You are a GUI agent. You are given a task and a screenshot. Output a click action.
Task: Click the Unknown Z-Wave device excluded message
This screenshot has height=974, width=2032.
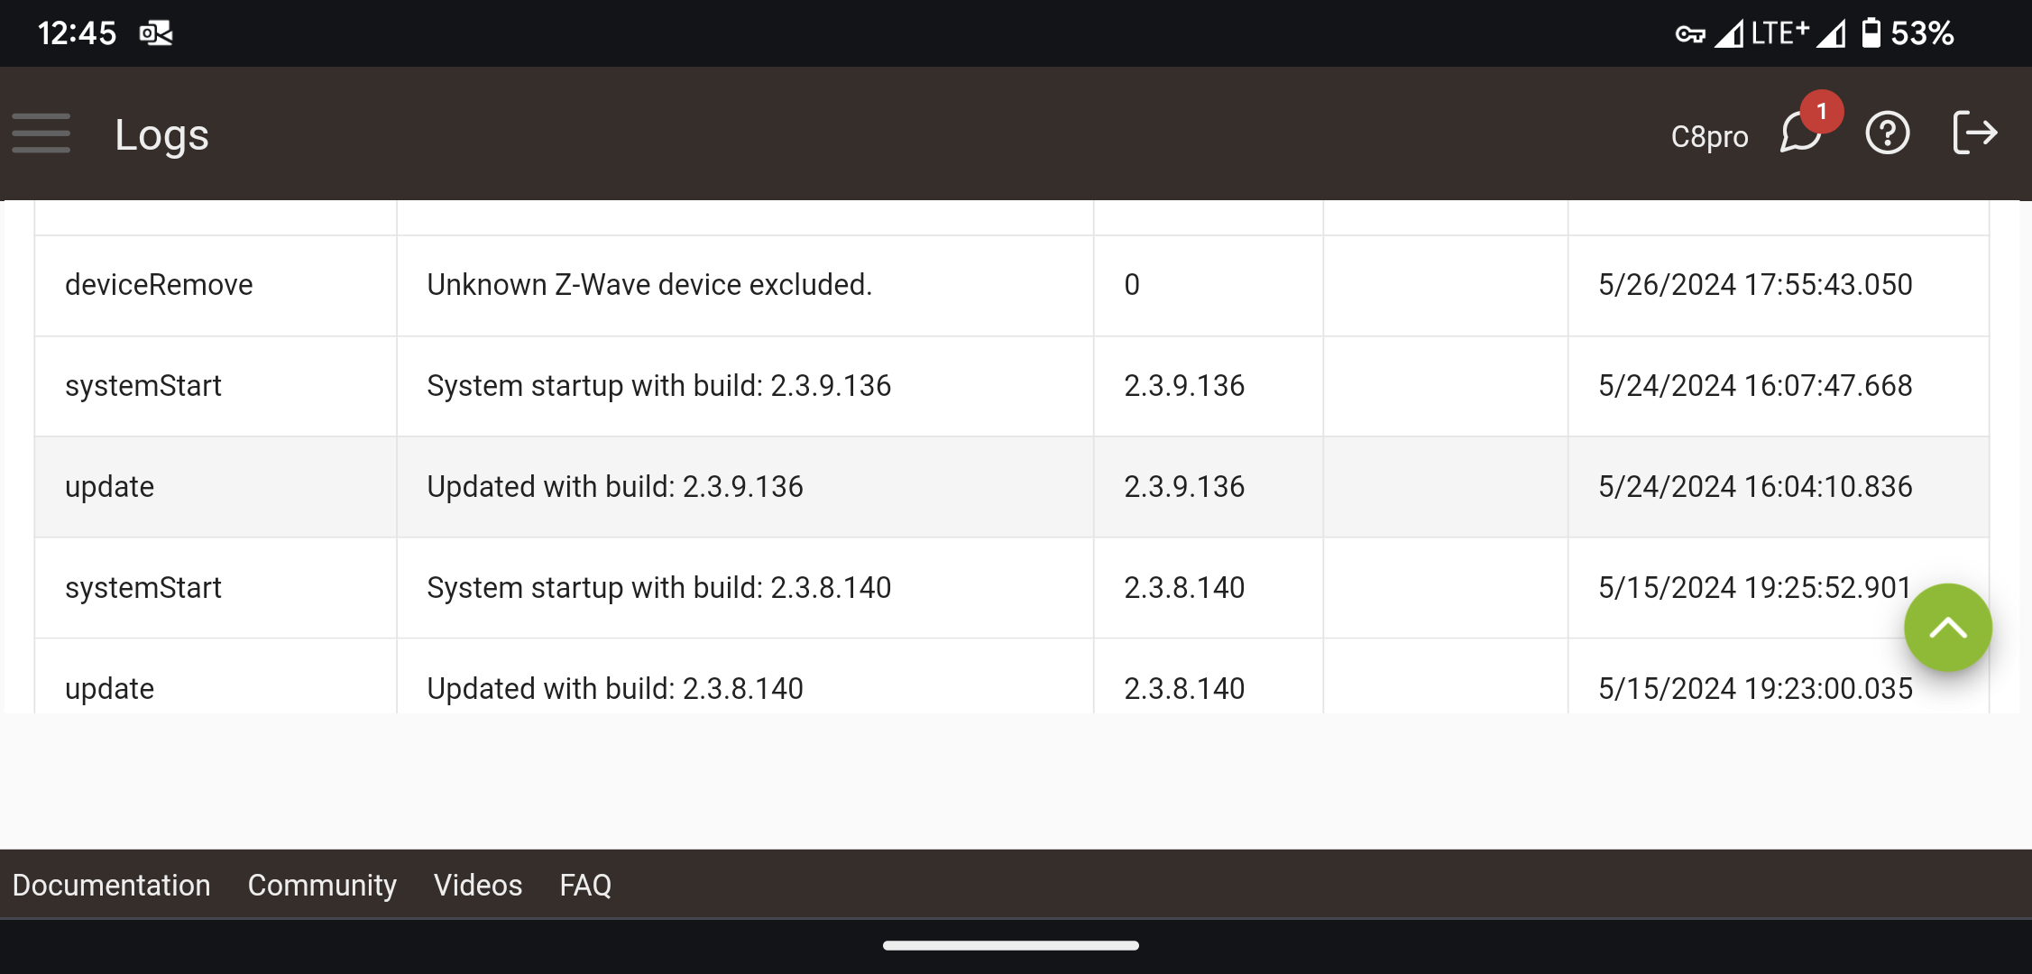click(x=649, y=285)
